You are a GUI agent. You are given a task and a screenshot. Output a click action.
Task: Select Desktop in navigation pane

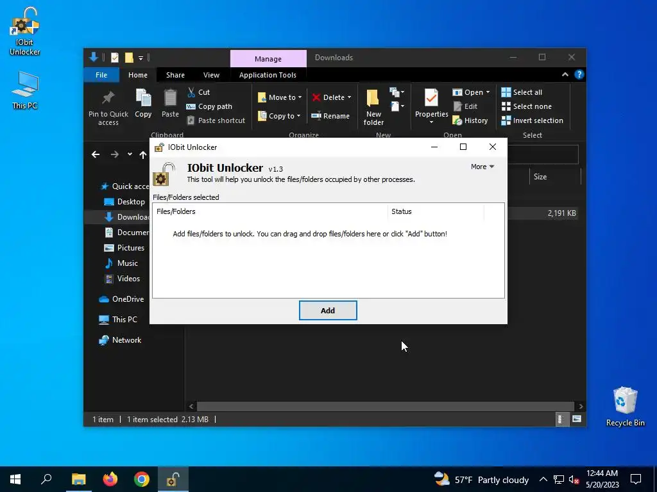pyautogui.click(x=124, y=202)
